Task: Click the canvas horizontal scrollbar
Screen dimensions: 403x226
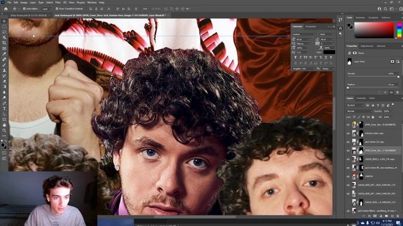Action: coord(195,217)
